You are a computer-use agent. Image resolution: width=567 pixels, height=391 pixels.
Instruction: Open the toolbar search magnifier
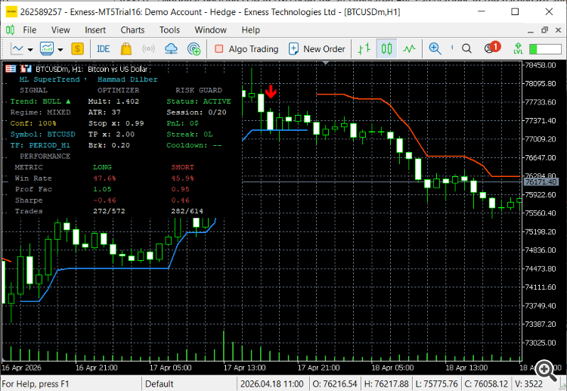(x=467, y=48)
